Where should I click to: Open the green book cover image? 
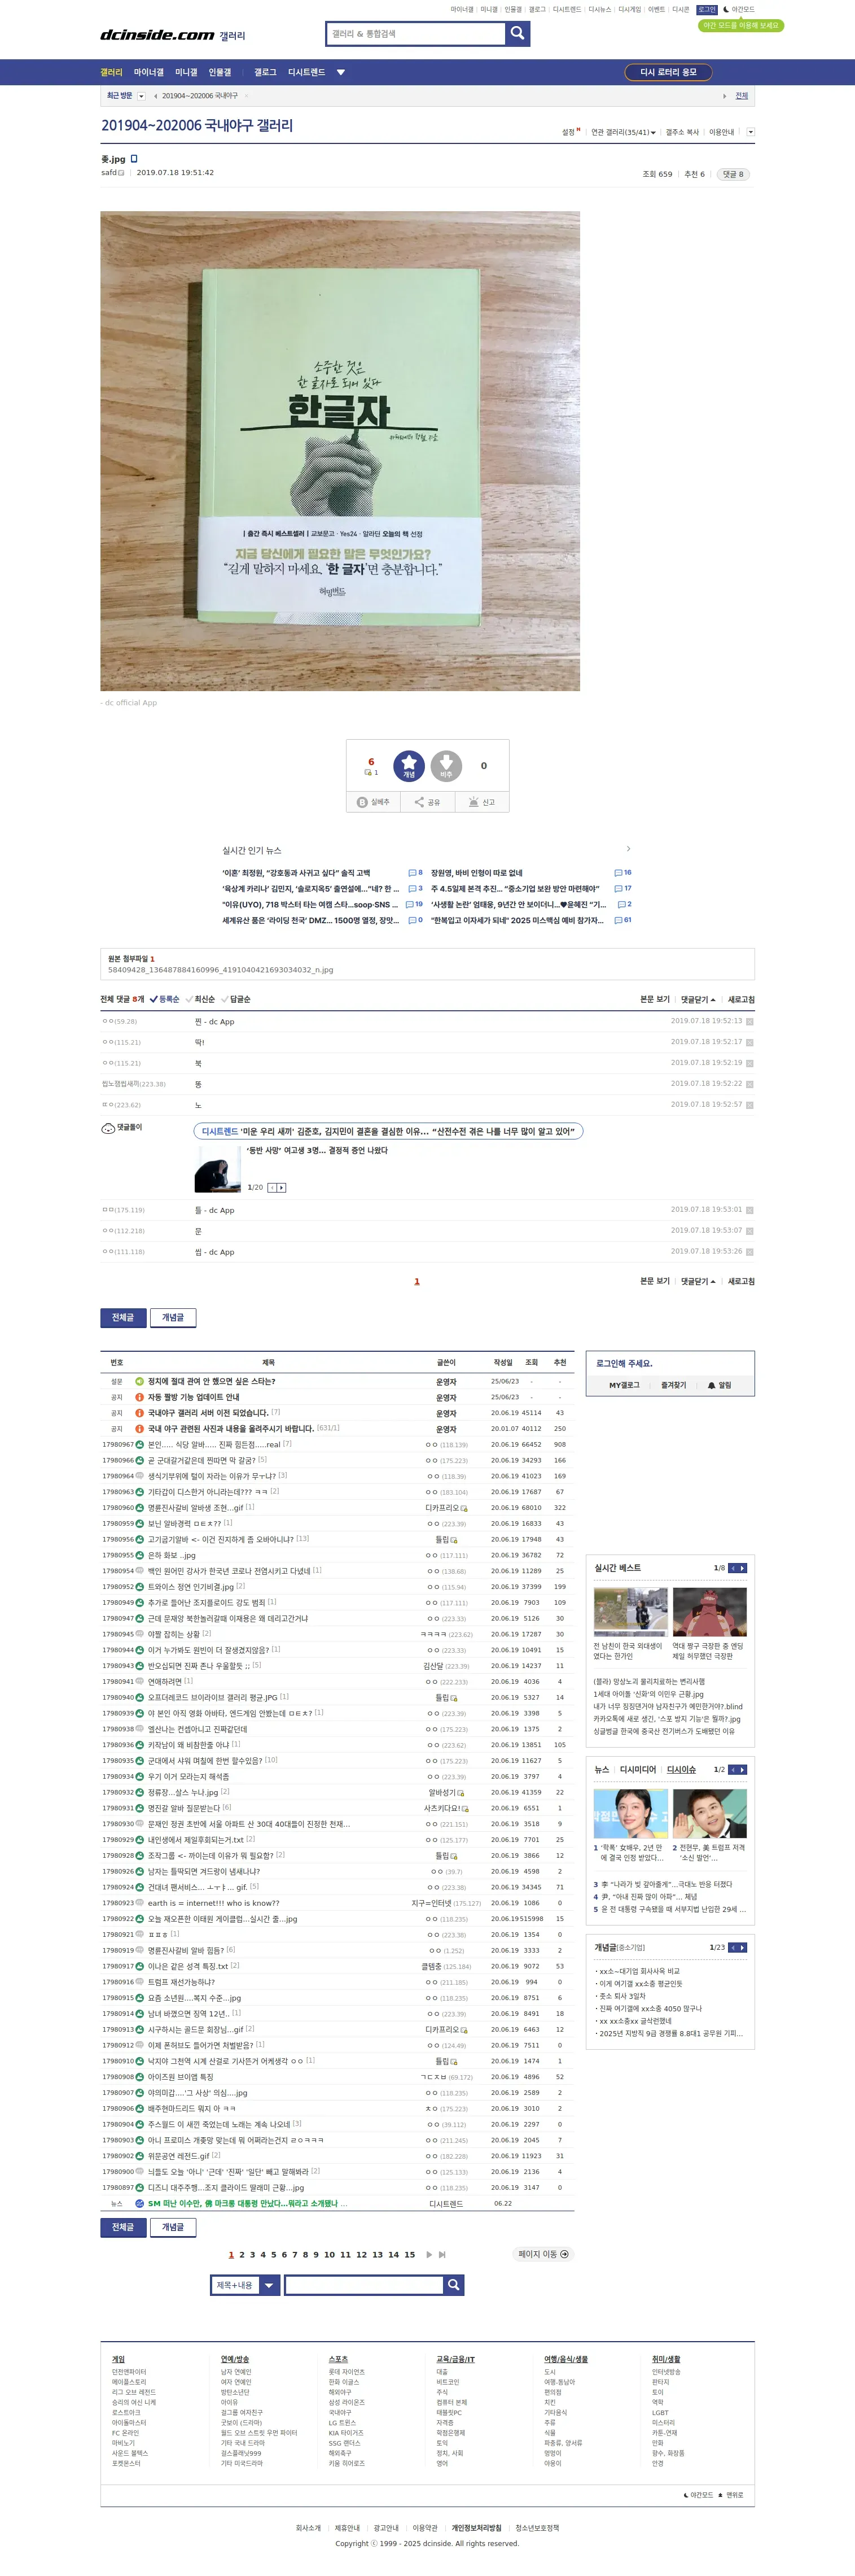pos(340,451)
